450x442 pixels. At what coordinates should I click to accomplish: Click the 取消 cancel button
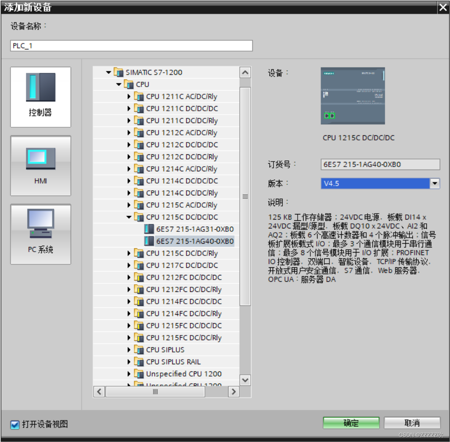pos(412,423)
